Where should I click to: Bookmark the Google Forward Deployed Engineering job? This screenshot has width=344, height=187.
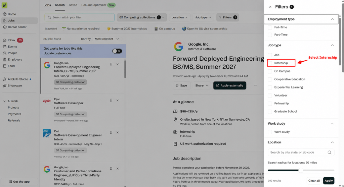(111, 64)
